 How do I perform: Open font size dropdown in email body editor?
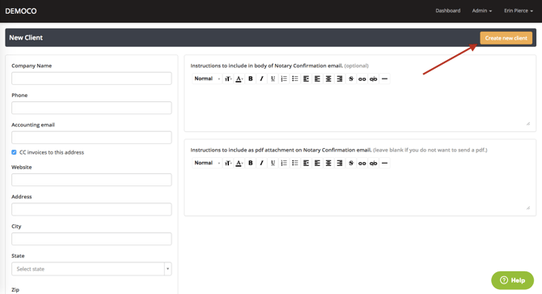228,79
